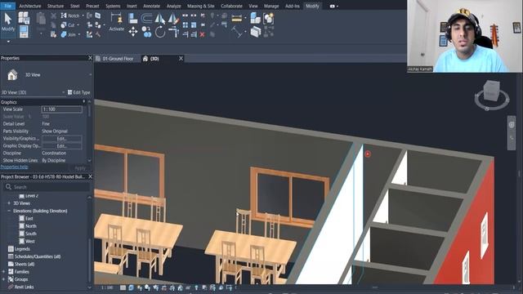Open the Cut geometry dropdown arrow
Viewport: 523px width, 294px height.
78,25
